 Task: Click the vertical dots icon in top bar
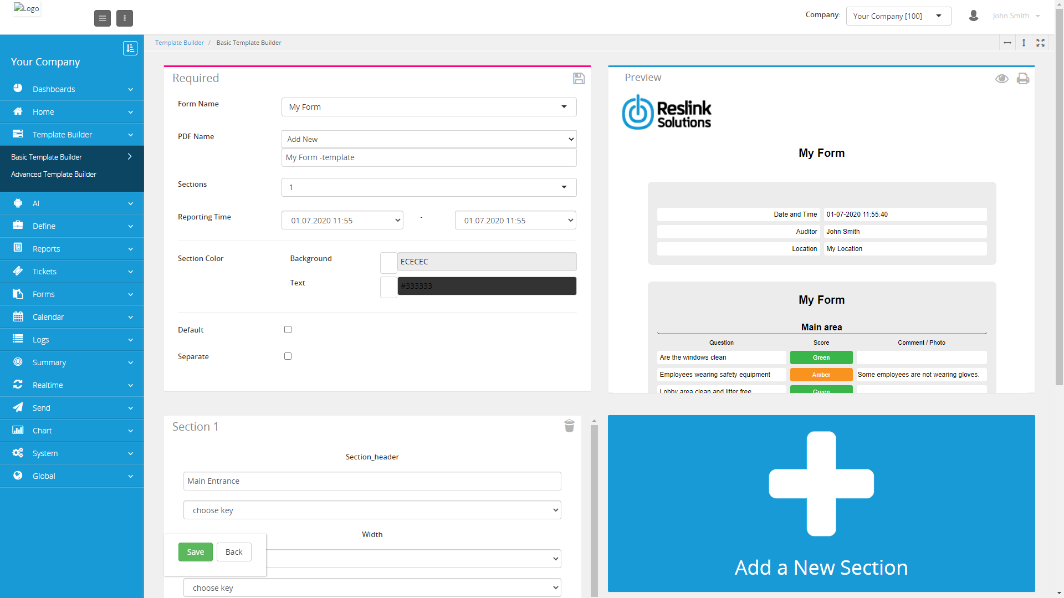pos(125,18)
